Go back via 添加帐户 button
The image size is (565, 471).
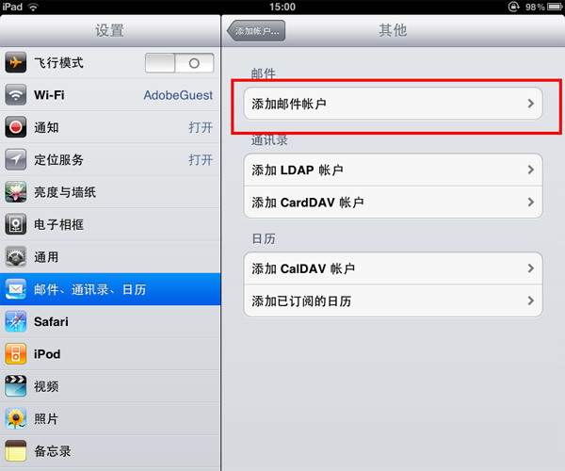tap(256, 31)
